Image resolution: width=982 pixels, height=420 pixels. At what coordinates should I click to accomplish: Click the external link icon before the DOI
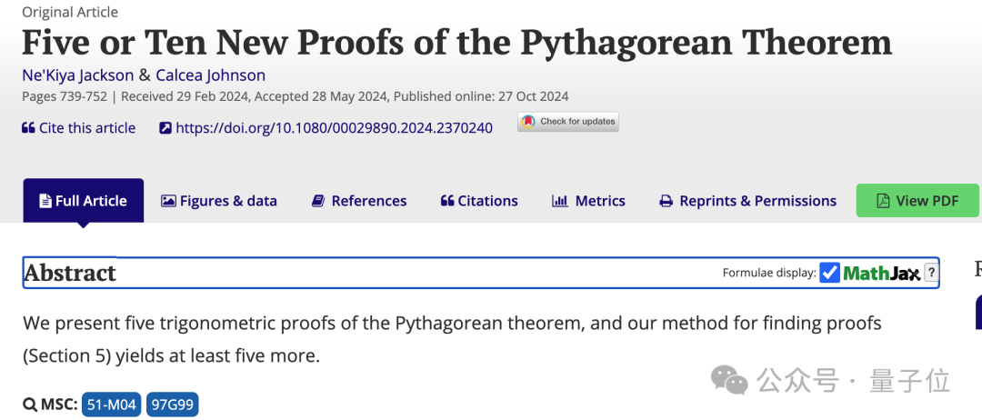(x=165, y=128)
